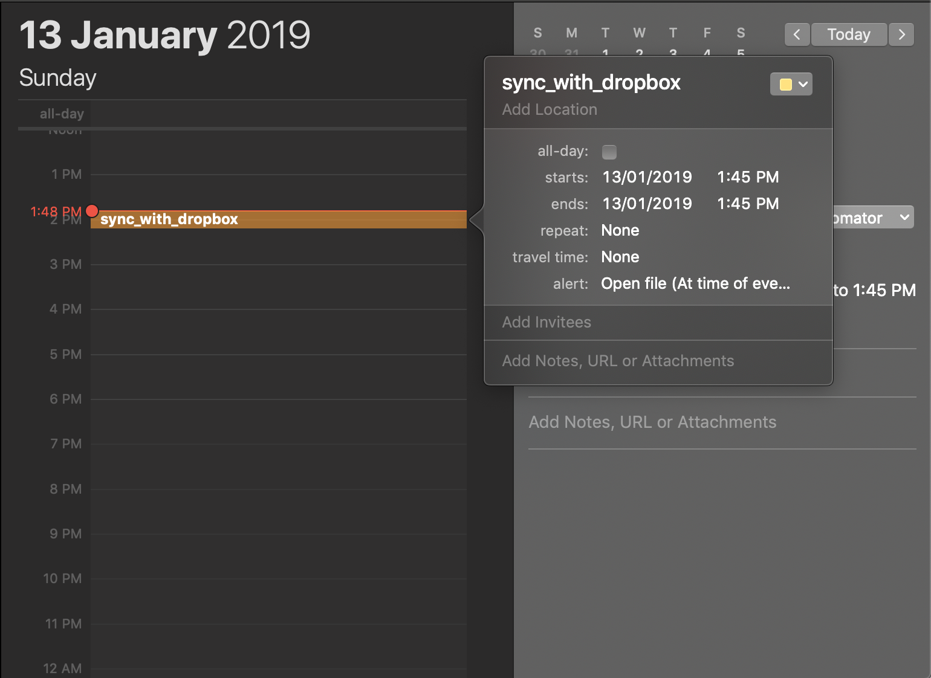Screen dimensions: 931x678
Task: Click the 3 PM hour label
Action: point(66,264)
